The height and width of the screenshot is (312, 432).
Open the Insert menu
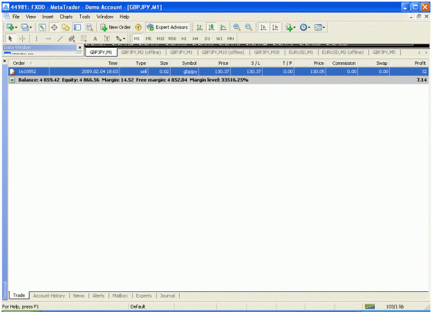point(48,17)
